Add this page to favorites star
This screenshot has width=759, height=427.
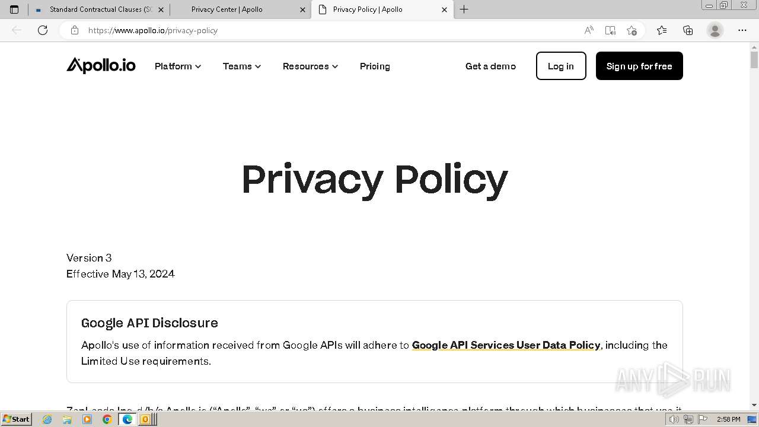click(632, 30)
